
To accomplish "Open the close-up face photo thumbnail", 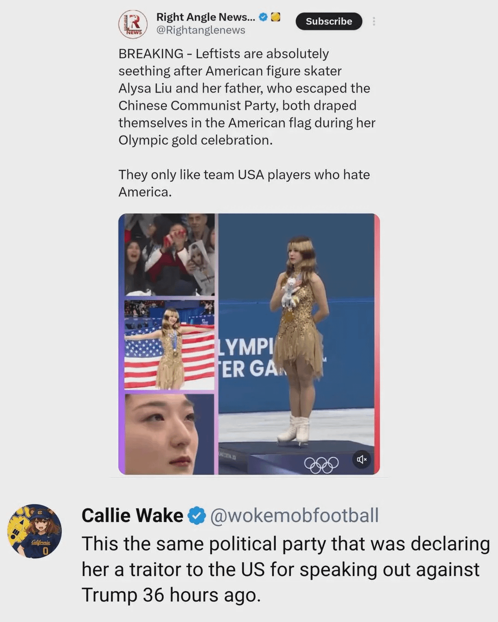I will [169, 434].
